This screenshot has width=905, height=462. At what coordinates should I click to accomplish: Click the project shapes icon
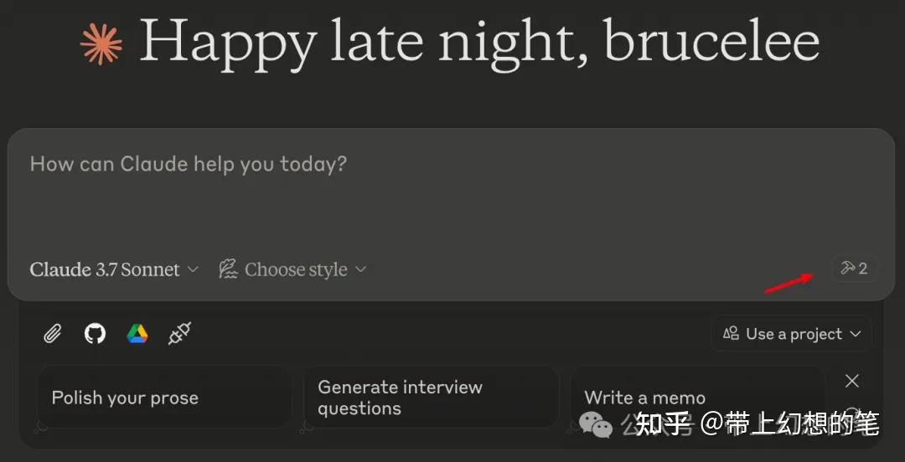tap(731, 334)
